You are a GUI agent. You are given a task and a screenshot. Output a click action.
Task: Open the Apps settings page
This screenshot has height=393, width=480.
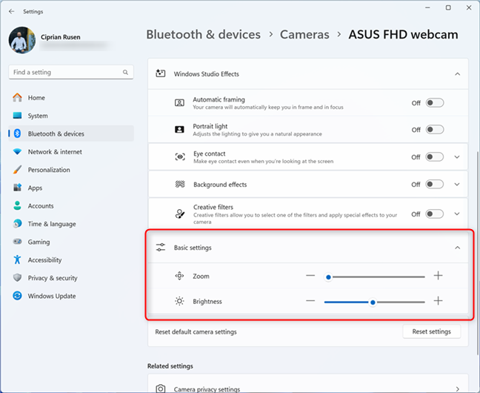click(x=71, y=188)
